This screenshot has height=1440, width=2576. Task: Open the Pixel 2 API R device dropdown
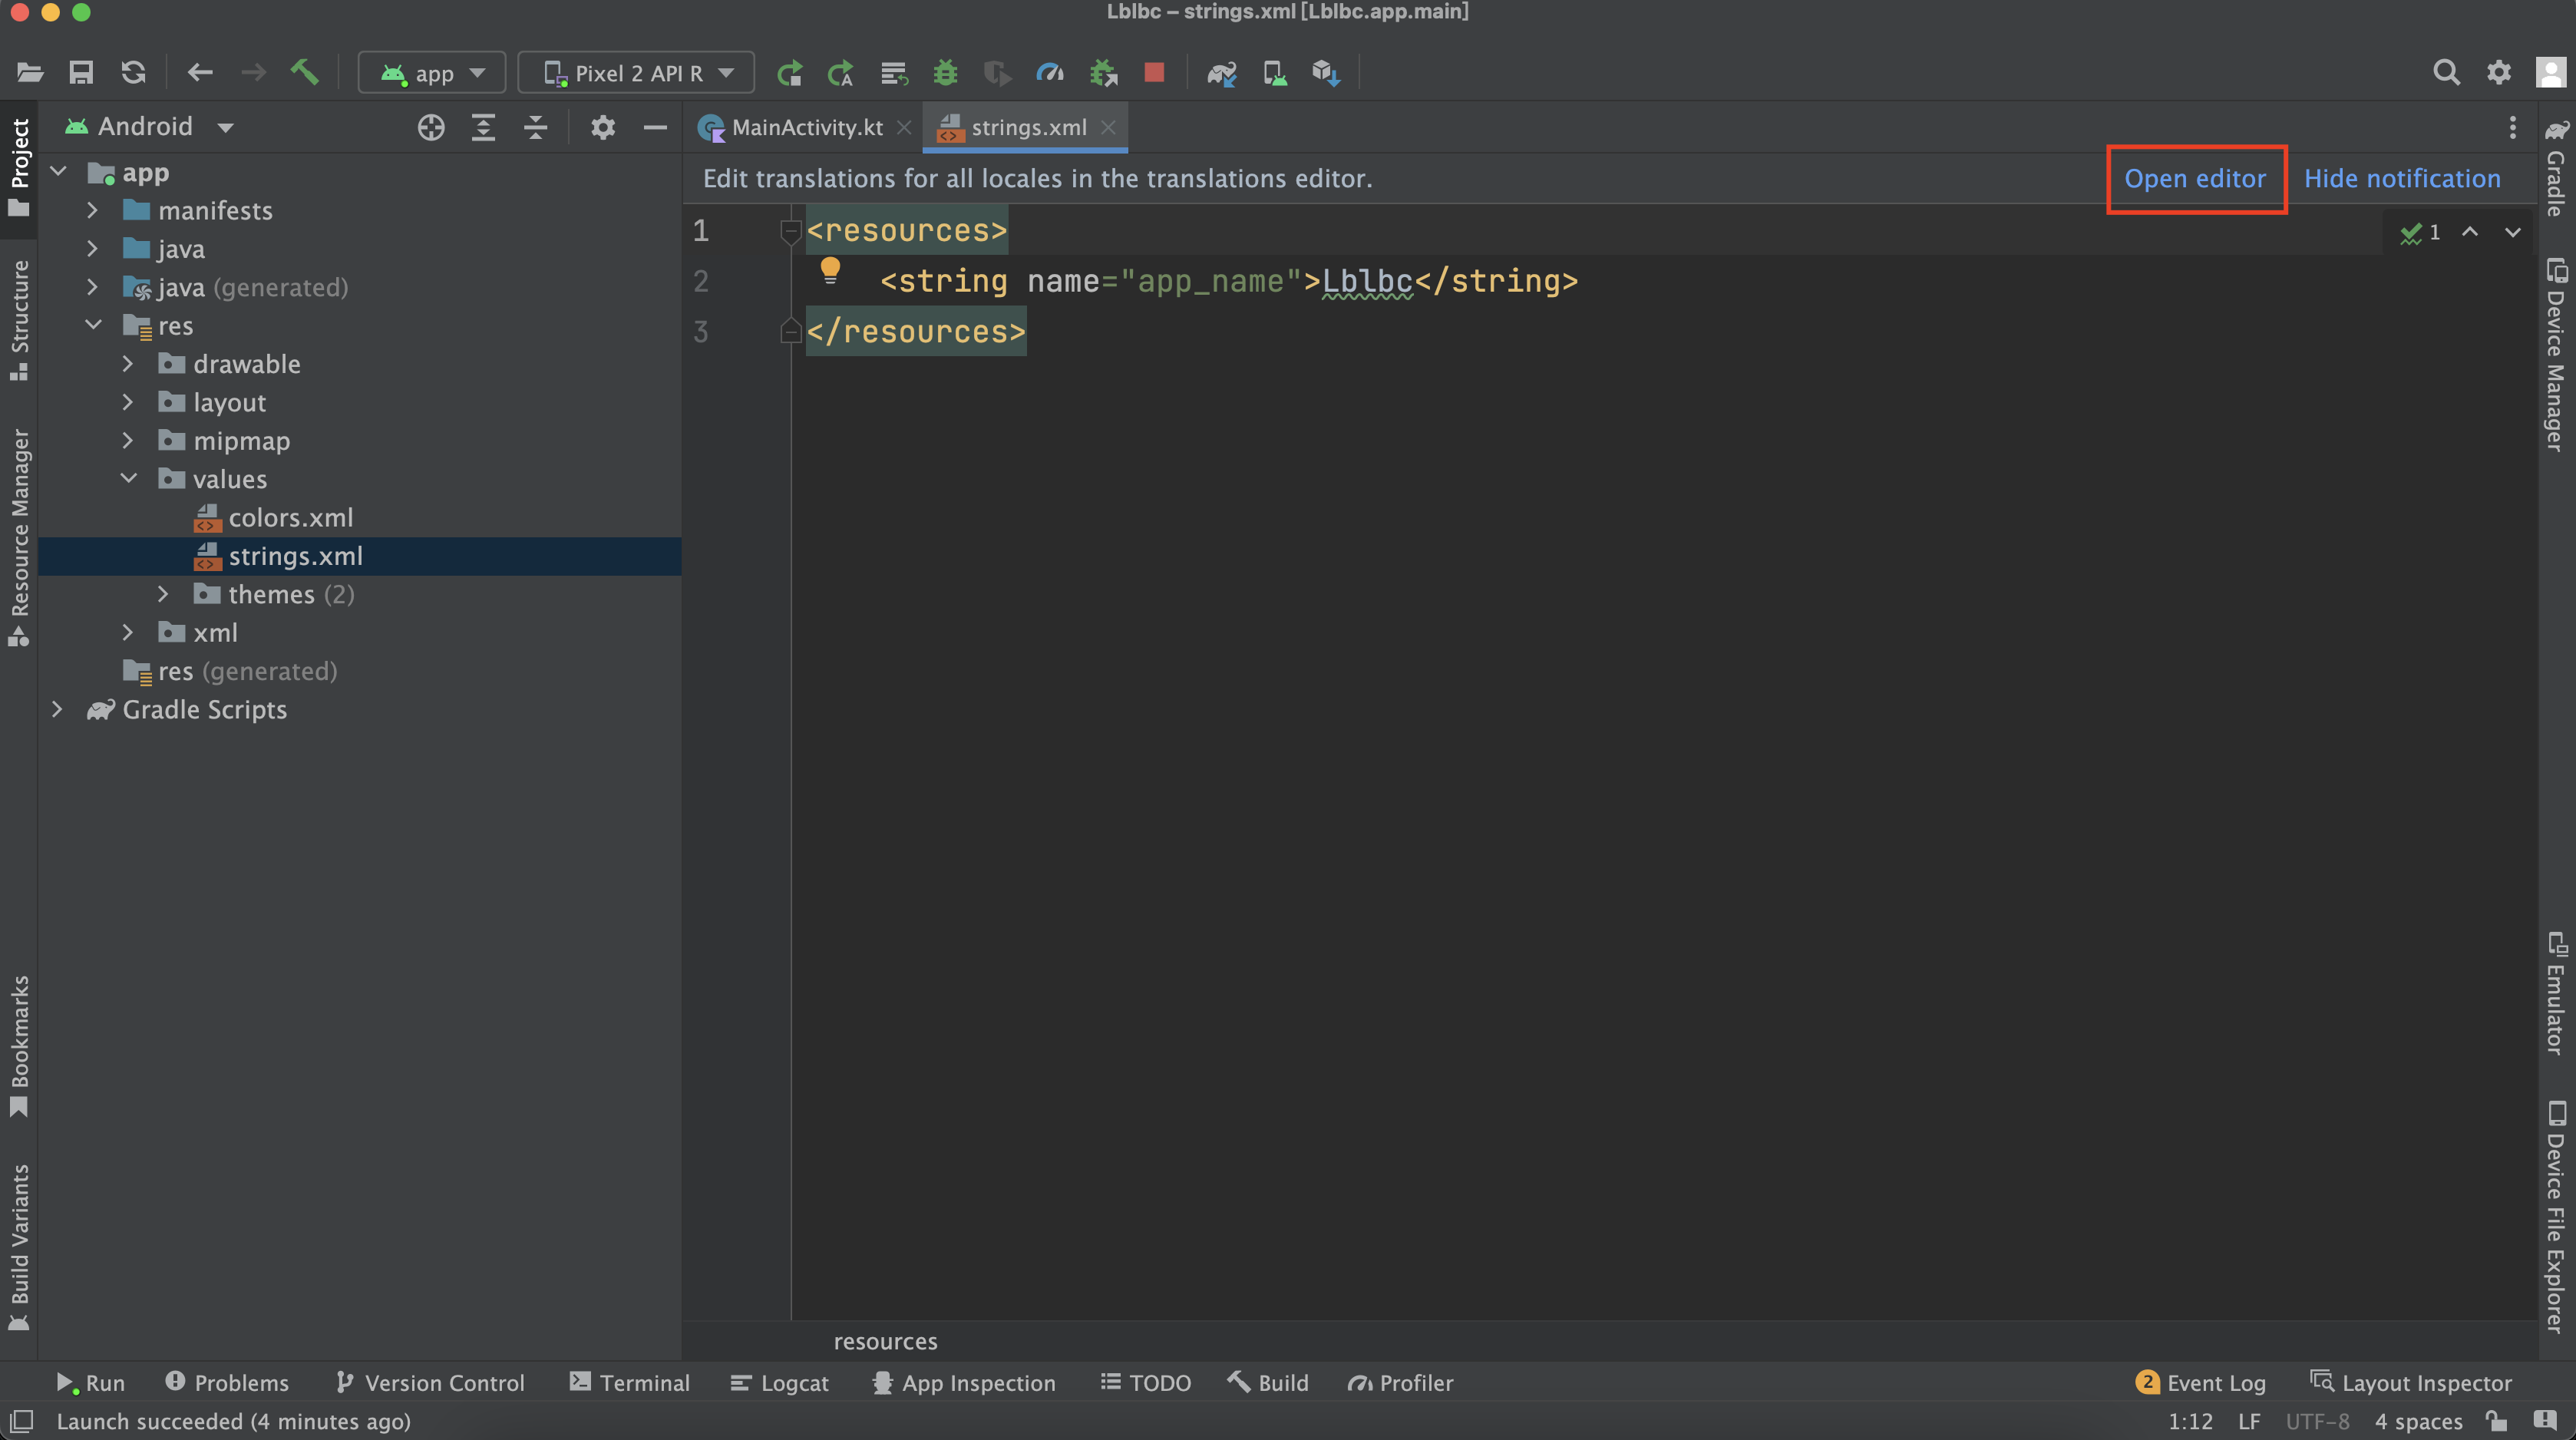pos(636,73)
